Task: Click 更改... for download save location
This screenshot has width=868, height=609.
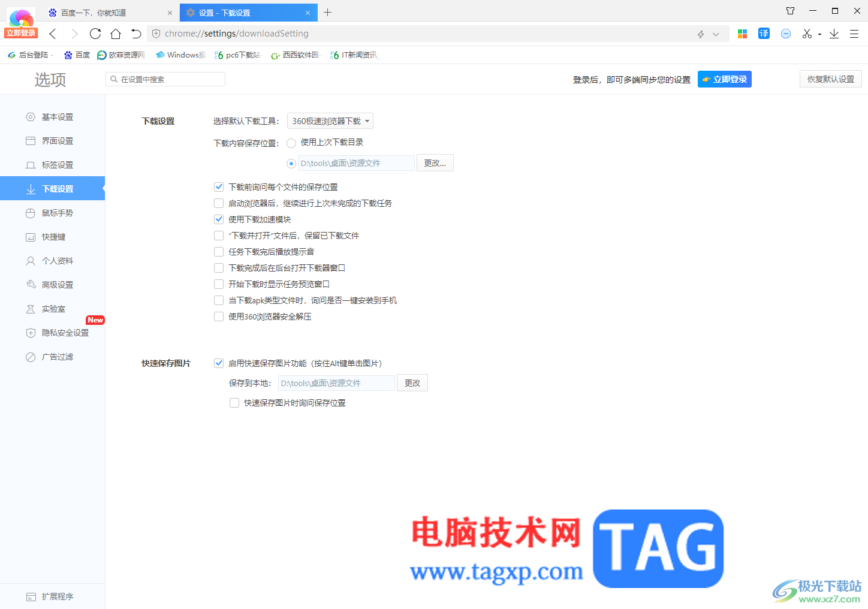Action: [435, 163]
